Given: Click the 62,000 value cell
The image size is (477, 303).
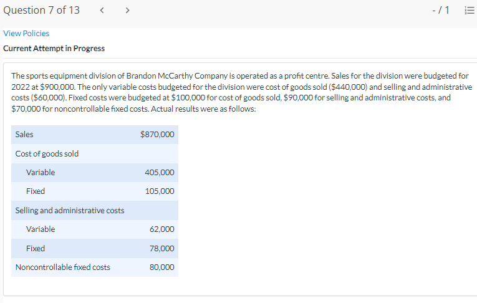Looking at the screenshot, I should (x=162, y=229).
